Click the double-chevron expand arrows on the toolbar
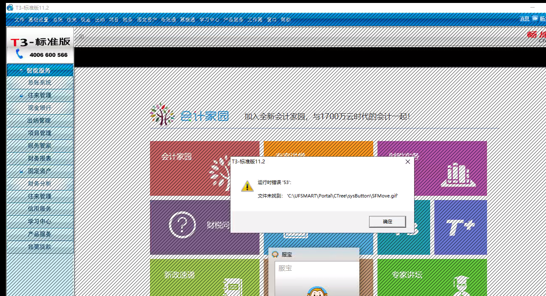546x296 pixels. [x=81, y=37]
